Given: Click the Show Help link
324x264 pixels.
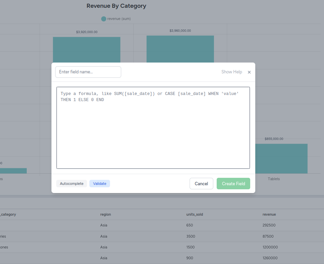Looking at the screenshot, I should click(x=232, y=72).
